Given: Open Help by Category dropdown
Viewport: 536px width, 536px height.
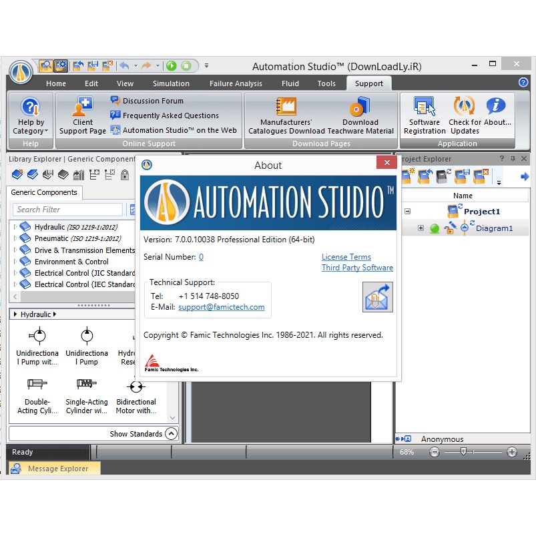Looking at the screenshot, I should pyautogui.click(x=31, y=115).
